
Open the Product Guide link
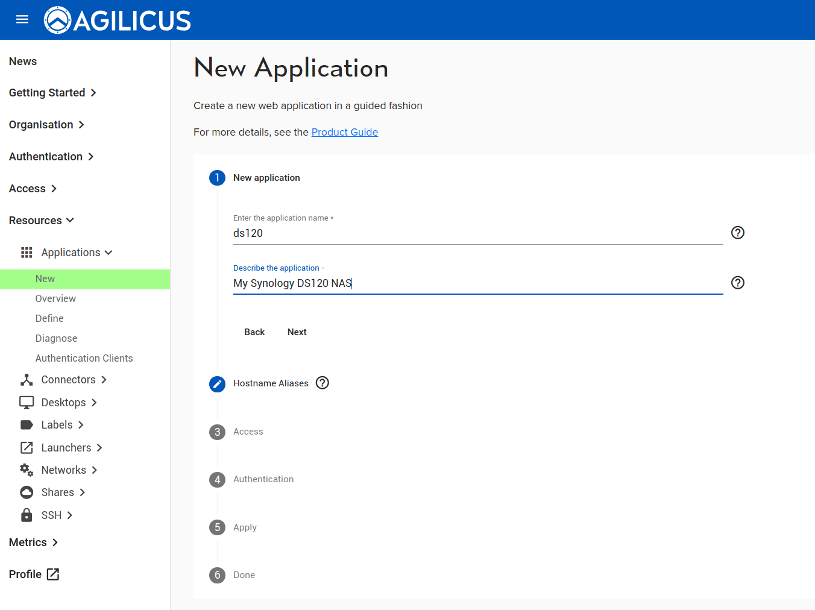pos(344,132)
